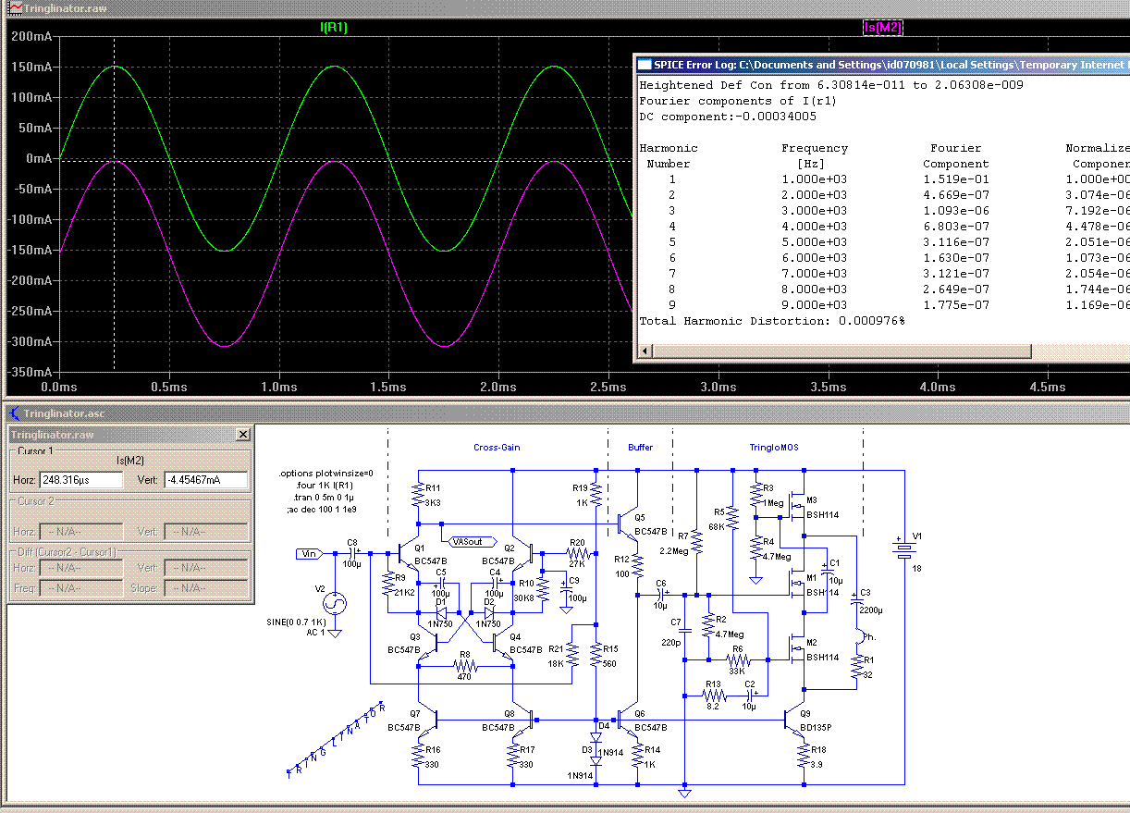1130x813 pixels.
Task: Click Cursor 1 Vert value field
Action: click(x=205, y=480)
